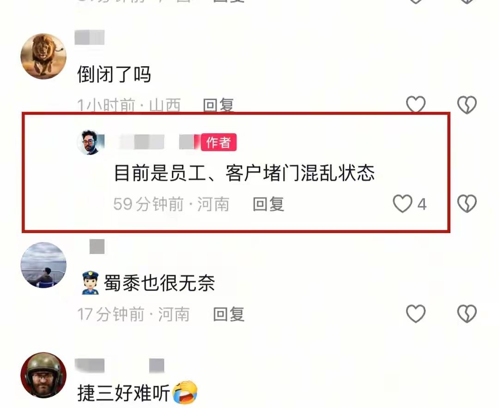Reply to the author's comment from 59分钟前

[268, 204]
